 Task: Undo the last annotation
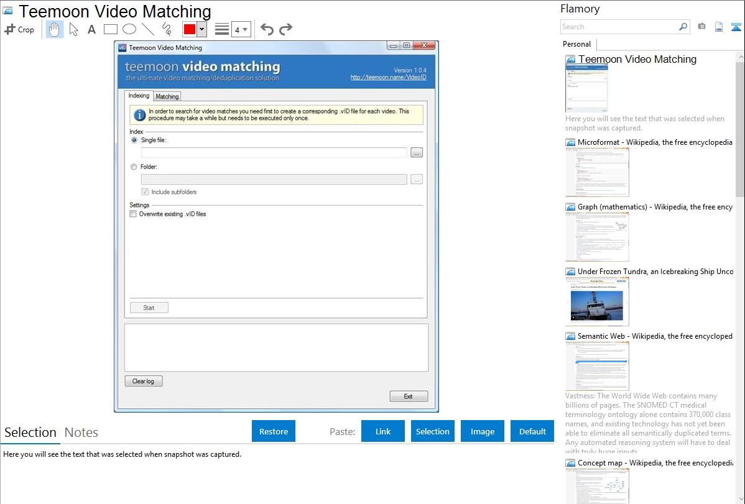coord(267,29)
